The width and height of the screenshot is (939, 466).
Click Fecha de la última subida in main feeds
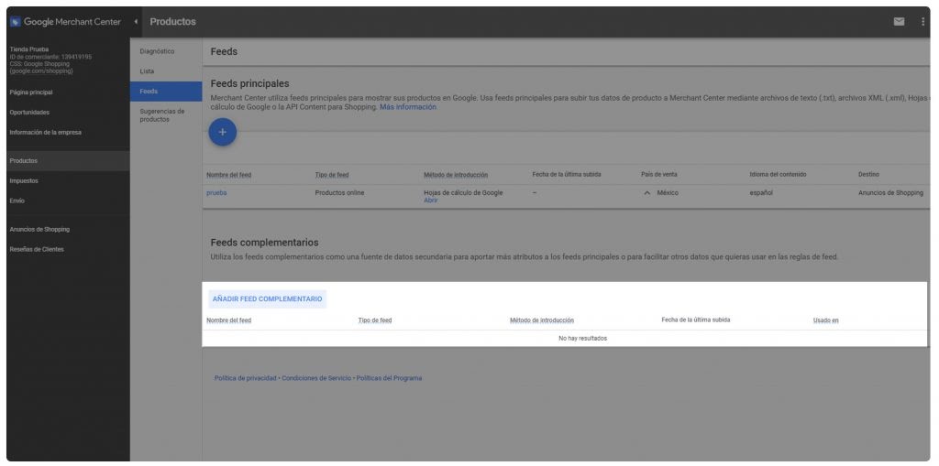[567, 174]
